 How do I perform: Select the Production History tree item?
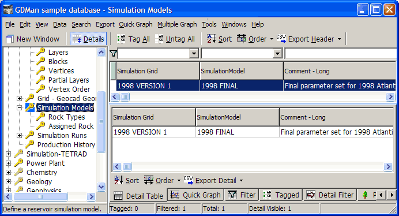point(66,144)
